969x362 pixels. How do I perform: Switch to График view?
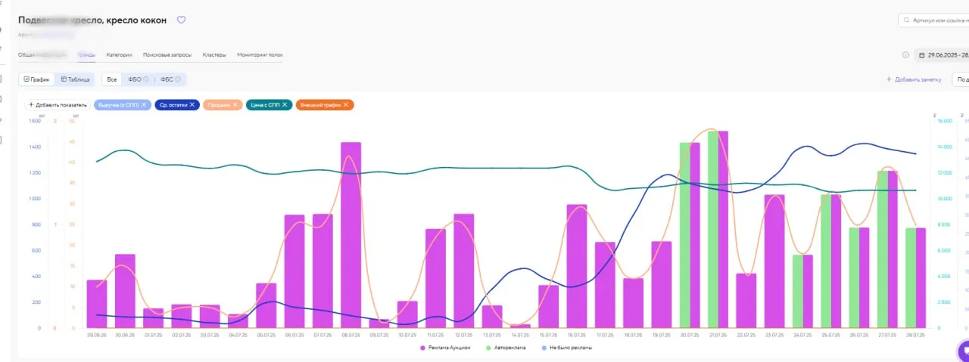click(x=36, y=79)
